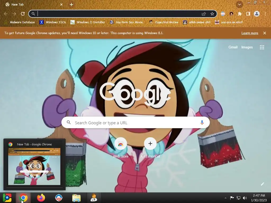271x203 pixels.
Task: Open Windows ISOs bookmark
Action: click(53, 22)
